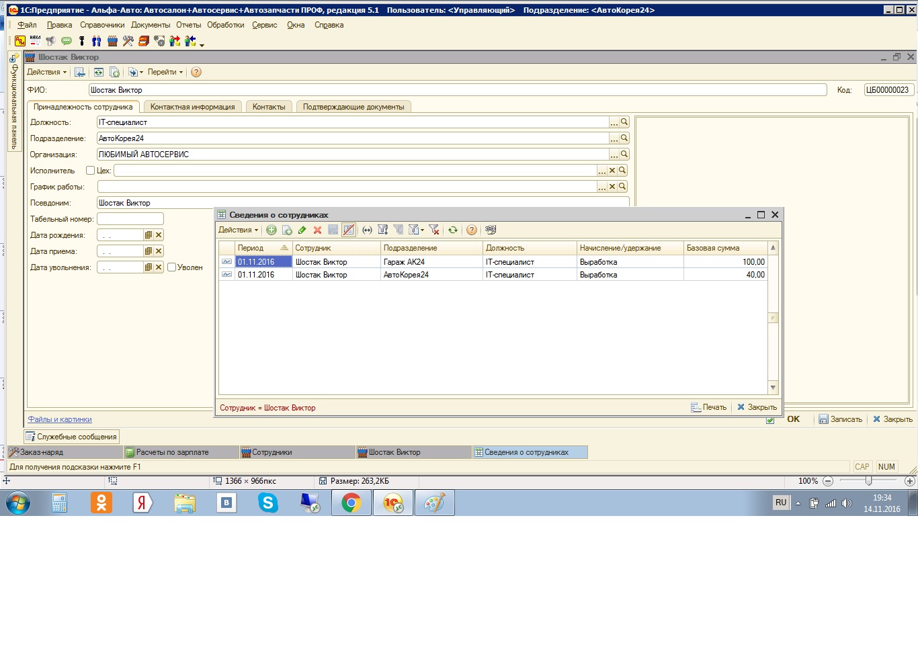Open the group of employees toolbar icon

[112, 41]
